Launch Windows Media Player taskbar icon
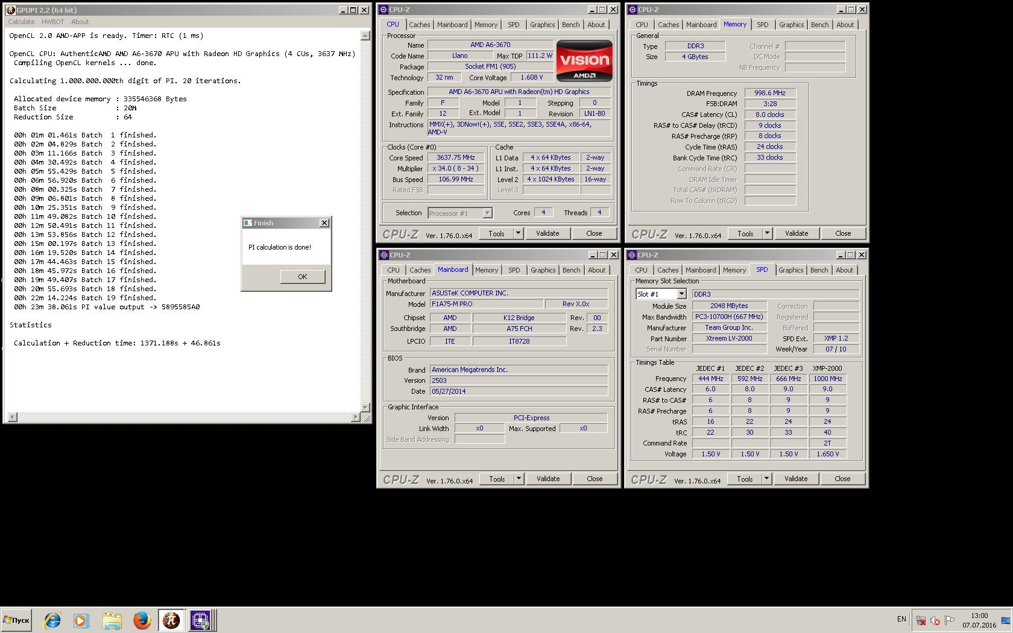 pos(81,620)
